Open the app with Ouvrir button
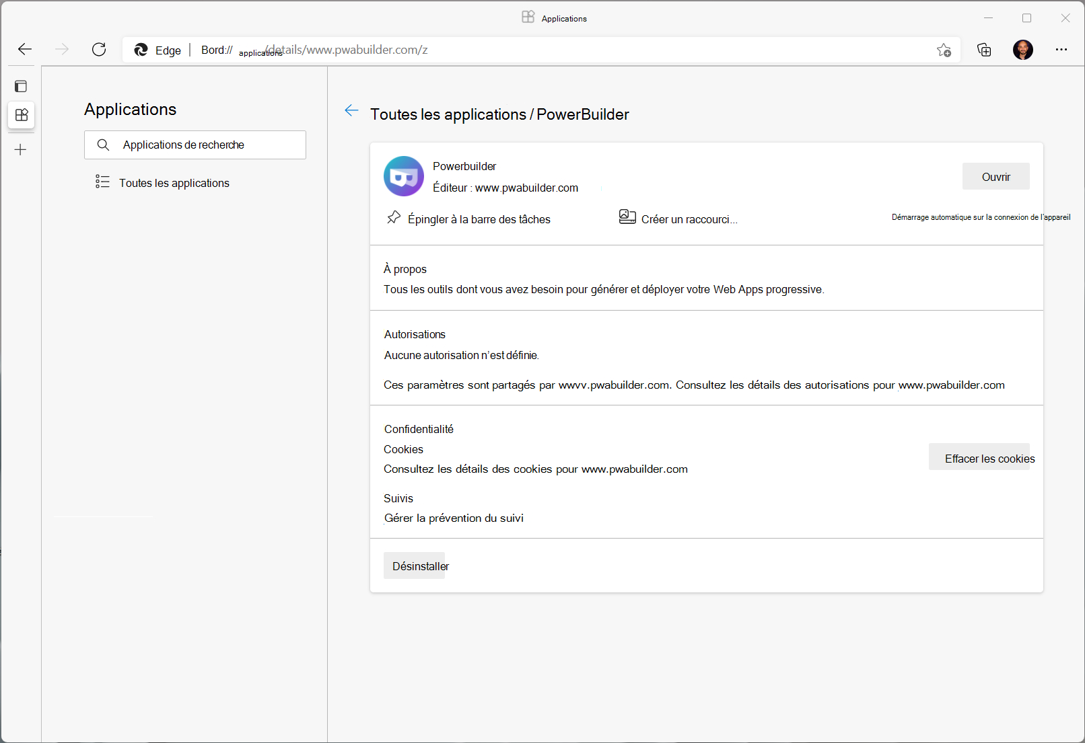The width and height of the screenshot is (1085, 743). 996,176
